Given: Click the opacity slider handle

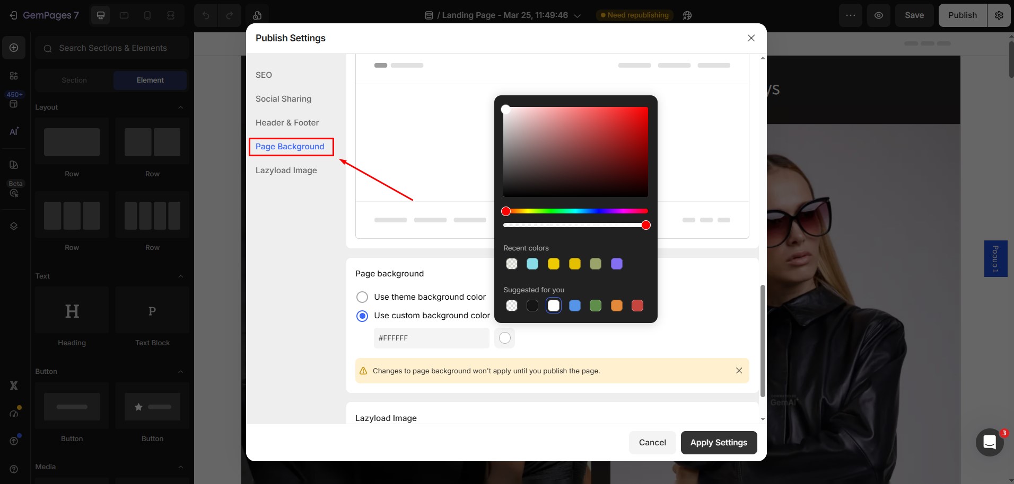Looking at the screenshot, I should click(646, 225).
